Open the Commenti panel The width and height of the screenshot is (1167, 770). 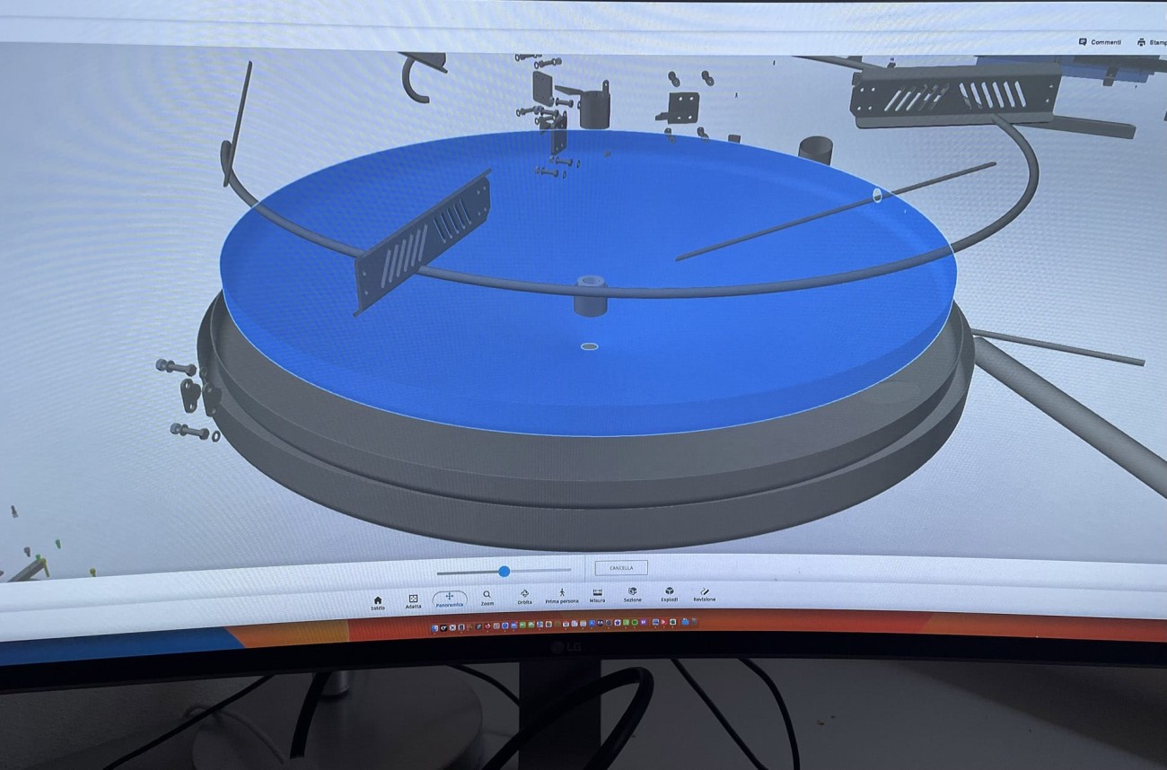click(1100, 42)
